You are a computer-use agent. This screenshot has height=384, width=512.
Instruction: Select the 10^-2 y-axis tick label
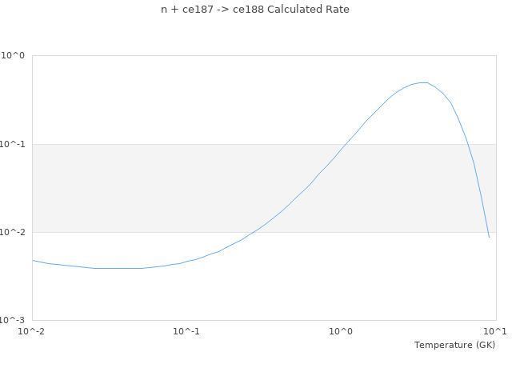13,232
